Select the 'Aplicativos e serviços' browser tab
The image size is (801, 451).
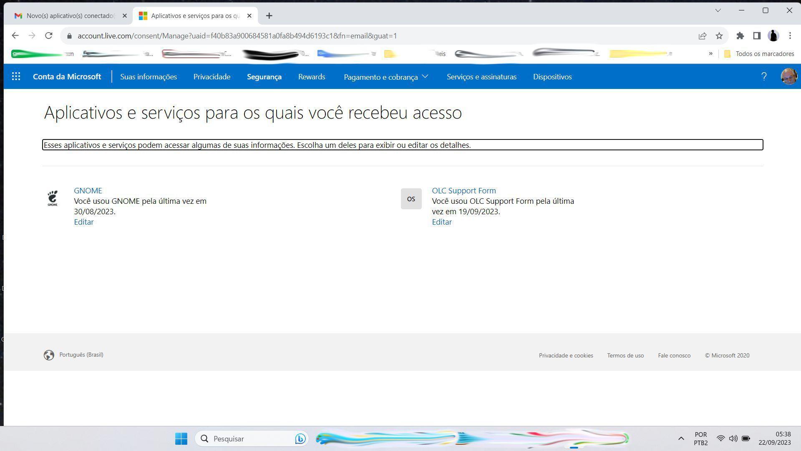point(195,16)
